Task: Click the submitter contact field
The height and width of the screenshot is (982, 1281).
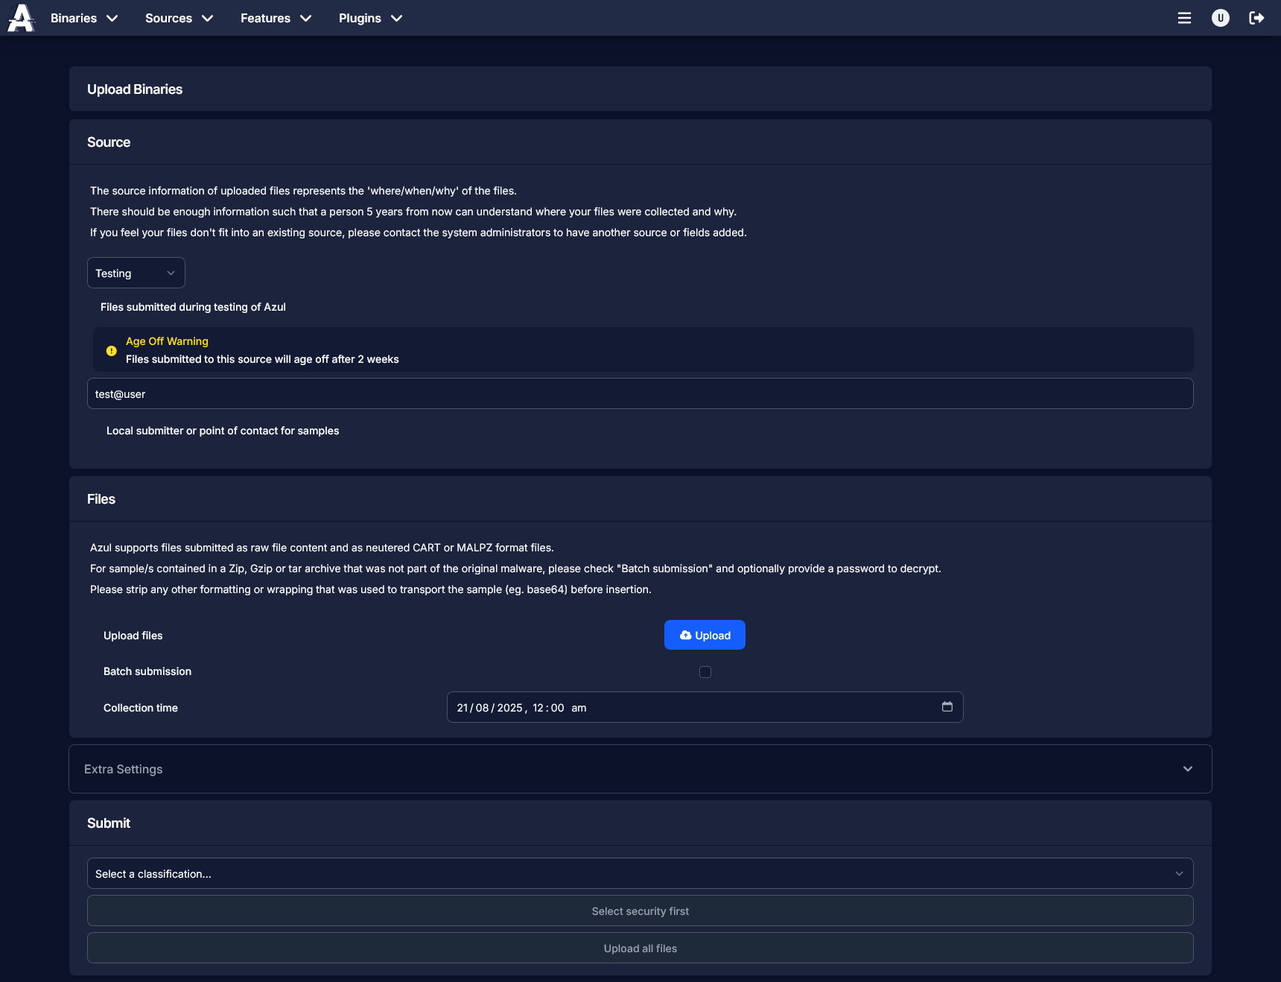Action: point(640,393)
